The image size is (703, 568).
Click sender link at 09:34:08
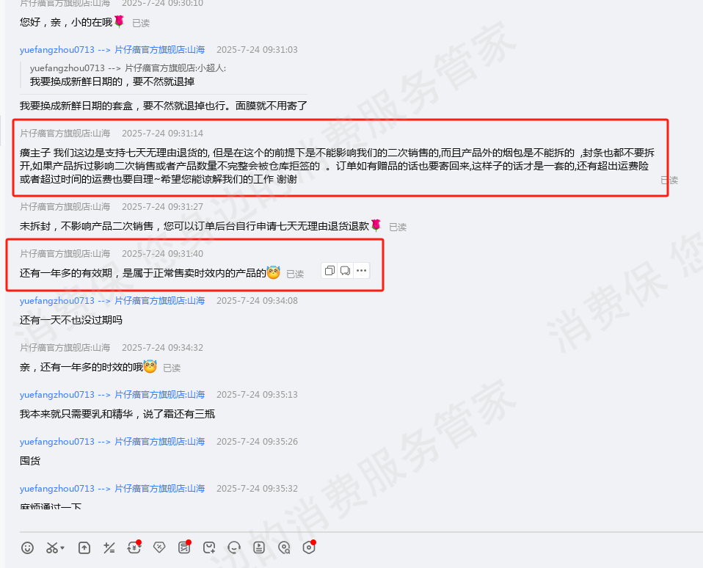(112, 301)
